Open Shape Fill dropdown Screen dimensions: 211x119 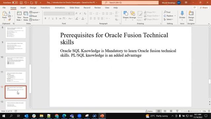(x=150, y=12)
